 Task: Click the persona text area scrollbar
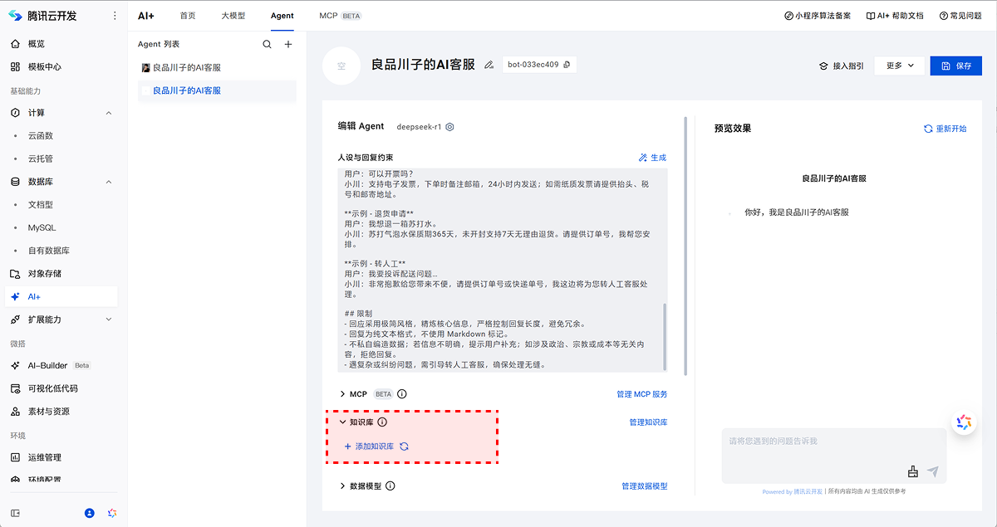click(665, 337)
